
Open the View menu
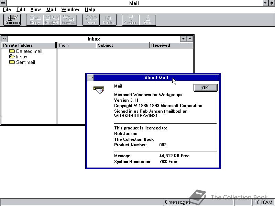36,10
